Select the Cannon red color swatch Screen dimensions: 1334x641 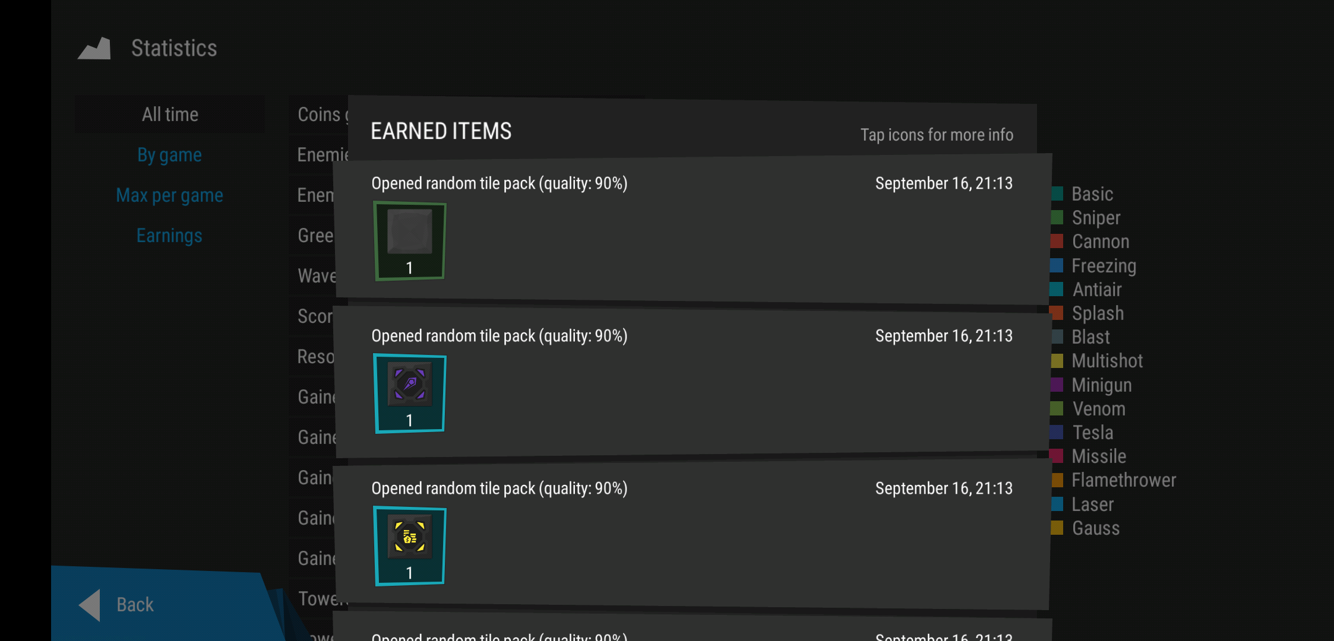coord(1057,241)
